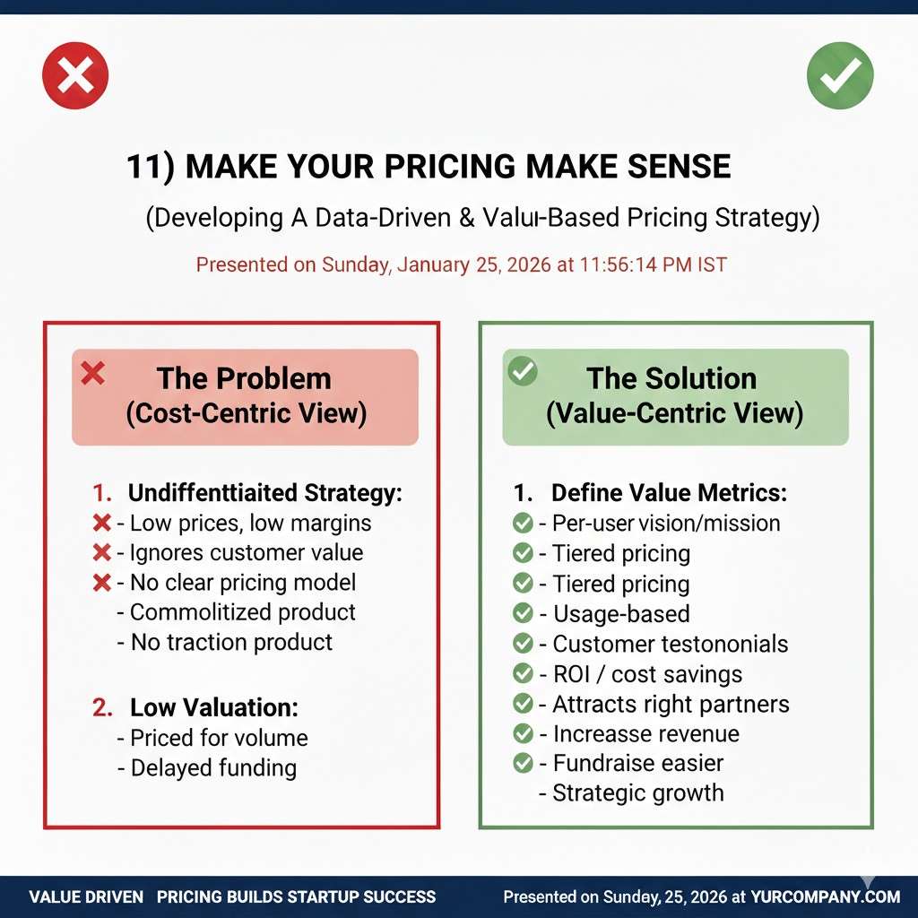Click the green check beside Attracts right partners
Viewport: 918px width, 918px height.
523,704
